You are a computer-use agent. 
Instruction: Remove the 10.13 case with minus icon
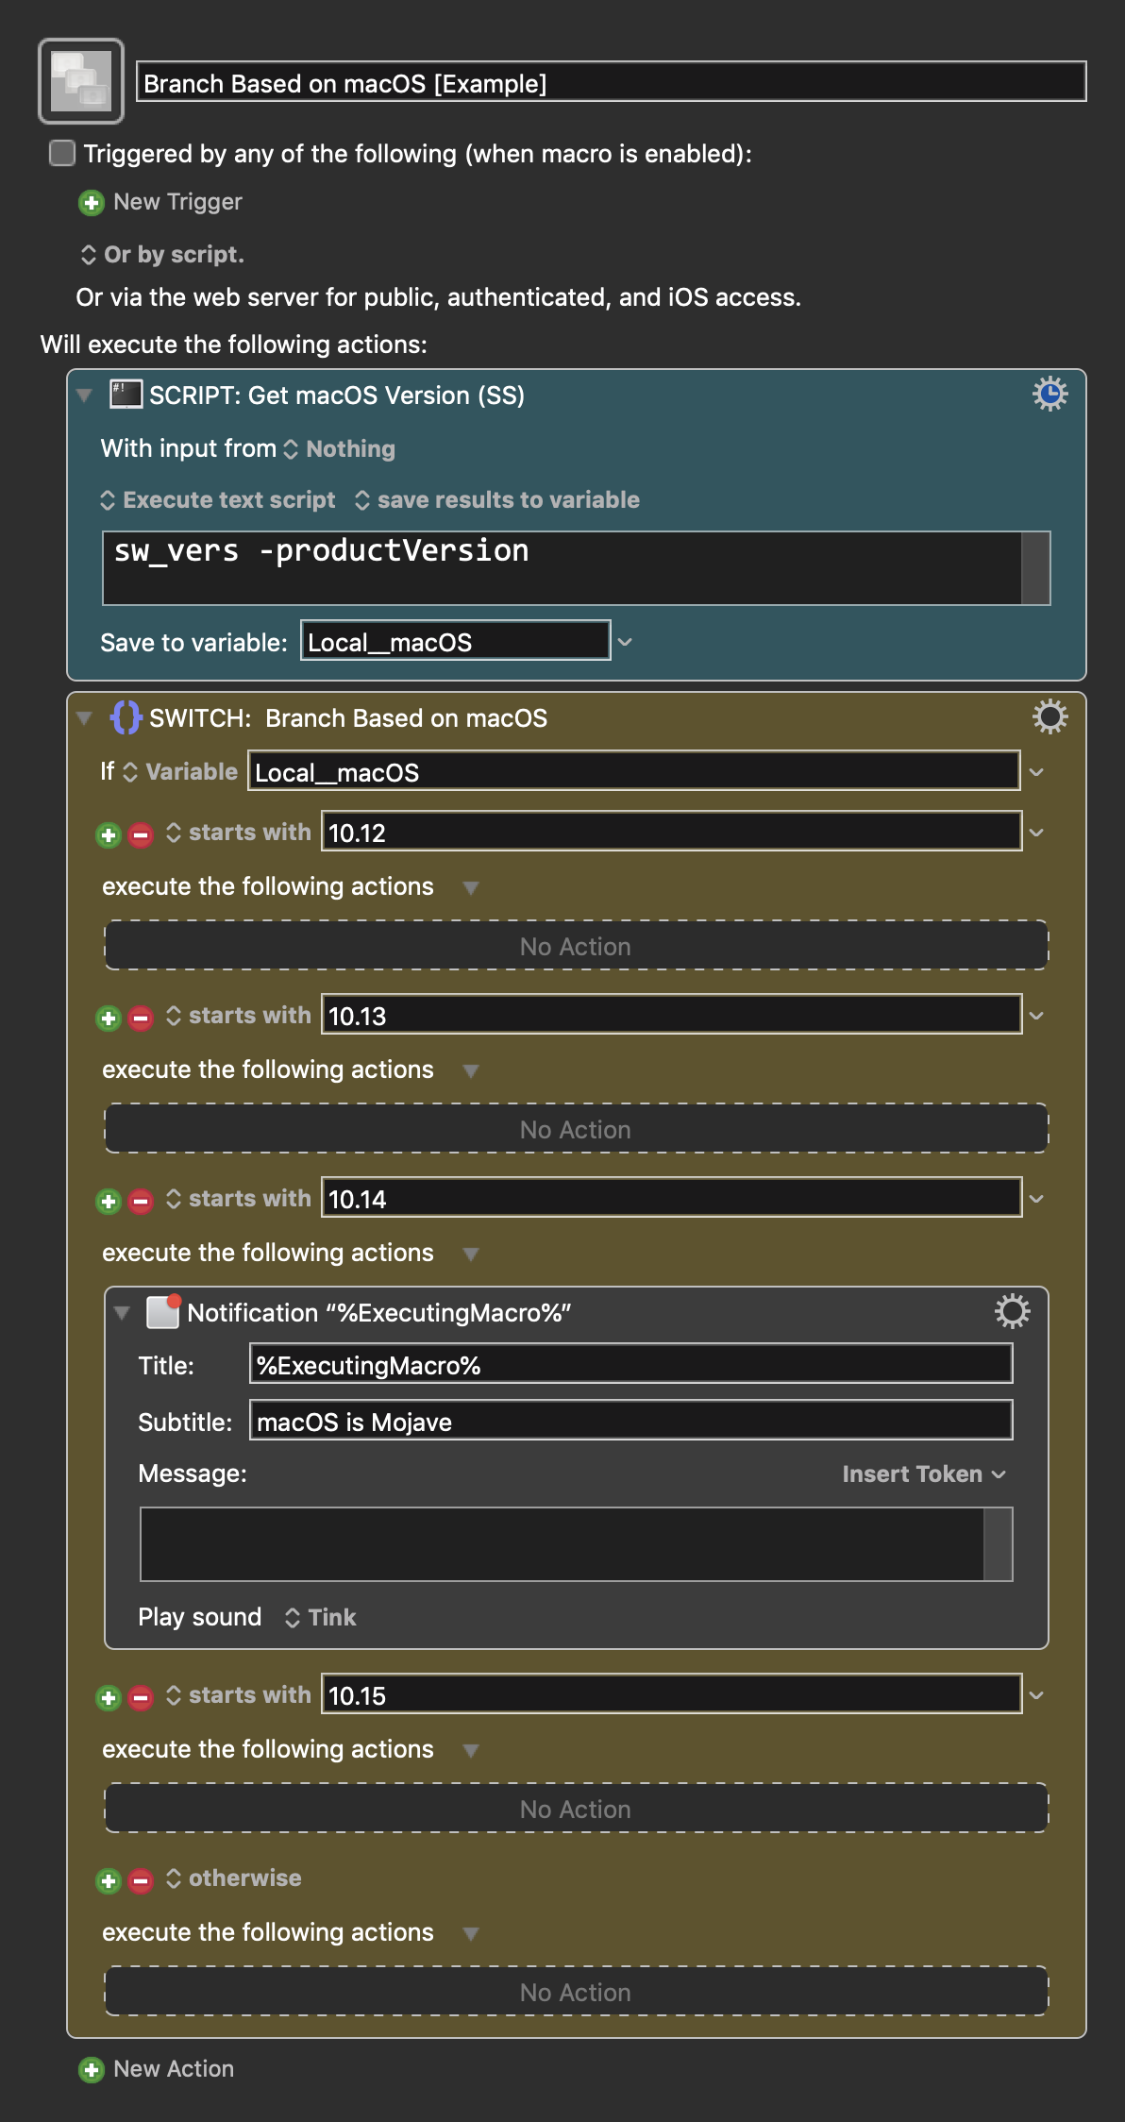pos(141,1018)
